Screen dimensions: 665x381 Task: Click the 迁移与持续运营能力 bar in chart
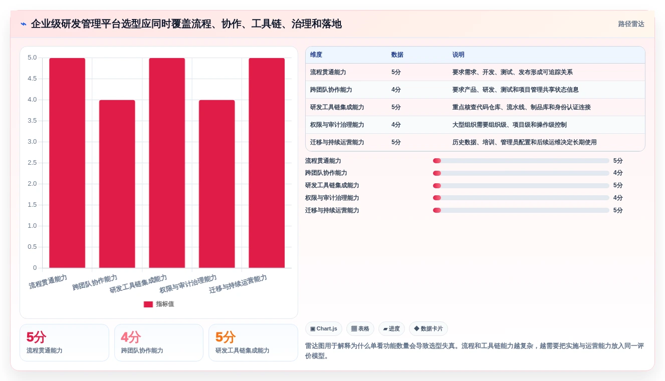[x=267, y=163]
